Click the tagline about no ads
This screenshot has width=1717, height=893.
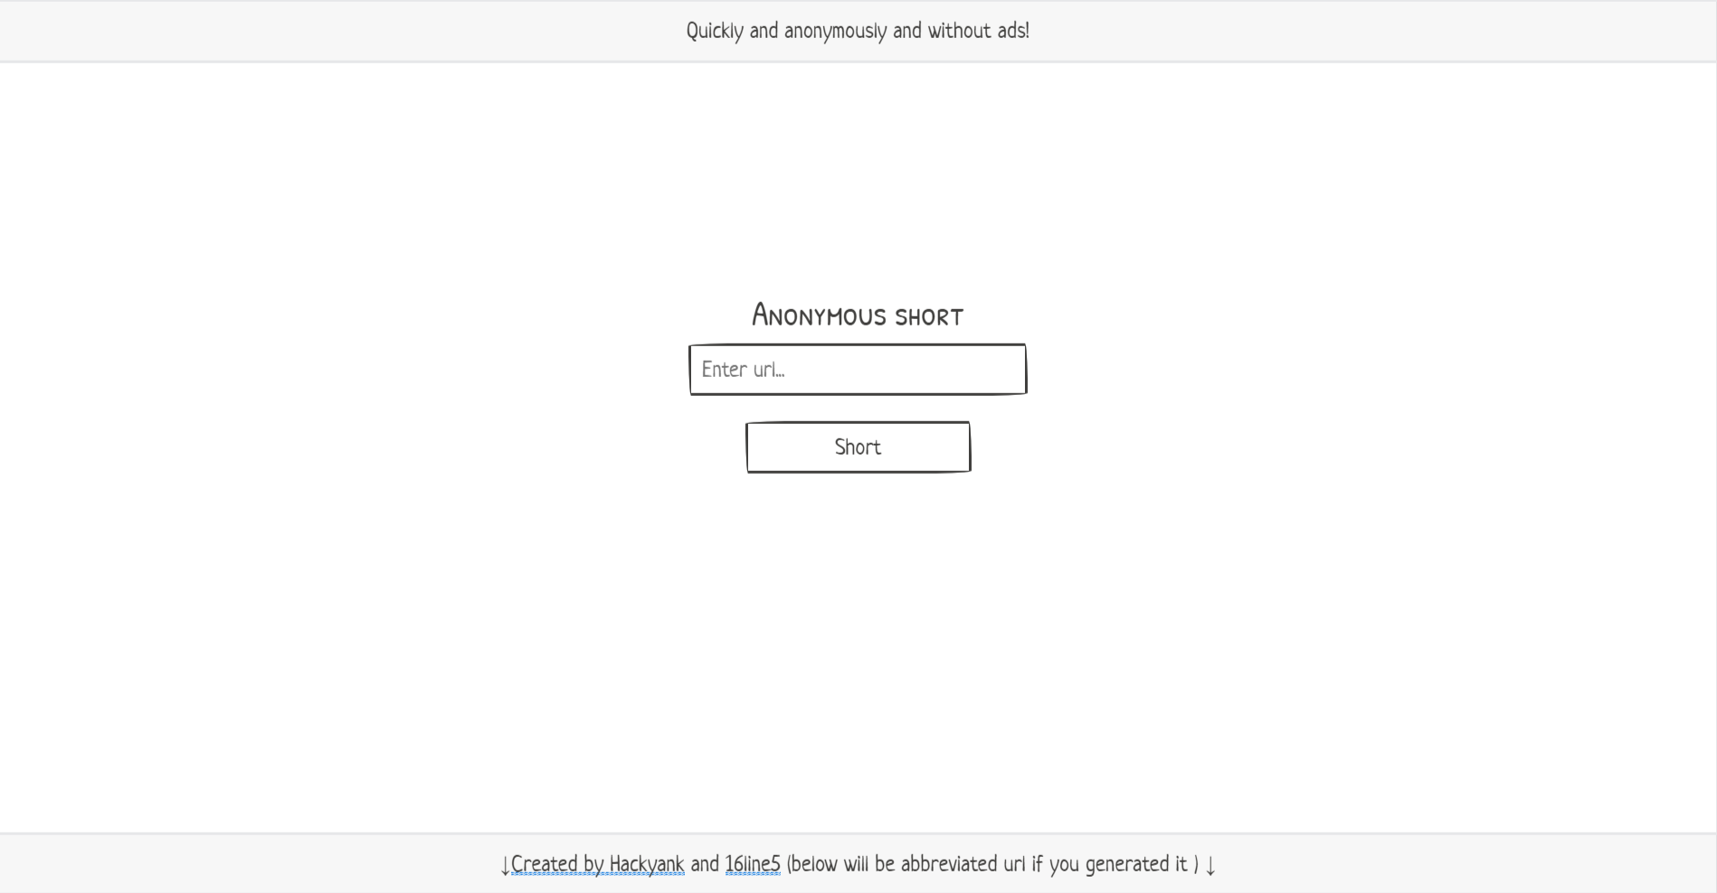pos(857,30)
